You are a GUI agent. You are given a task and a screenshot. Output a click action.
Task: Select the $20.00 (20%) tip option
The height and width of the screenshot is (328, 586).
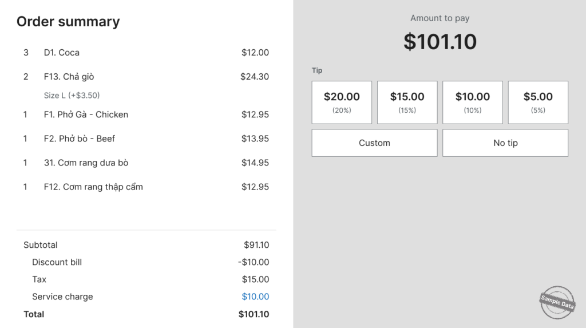click(342, 102)
